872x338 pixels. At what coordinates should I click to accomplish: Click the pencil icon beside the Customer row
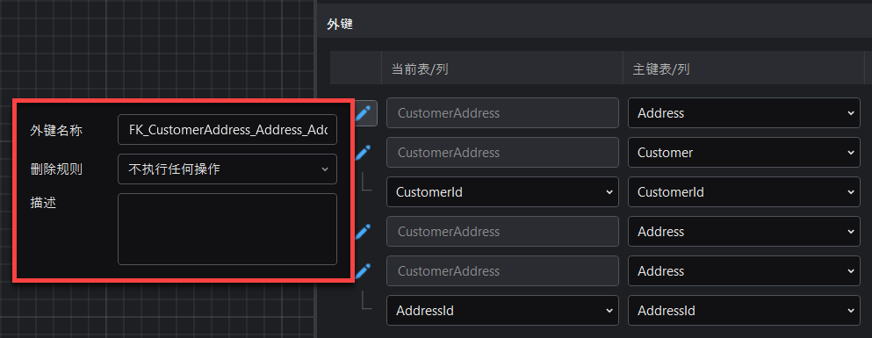[x=364, y=153]
